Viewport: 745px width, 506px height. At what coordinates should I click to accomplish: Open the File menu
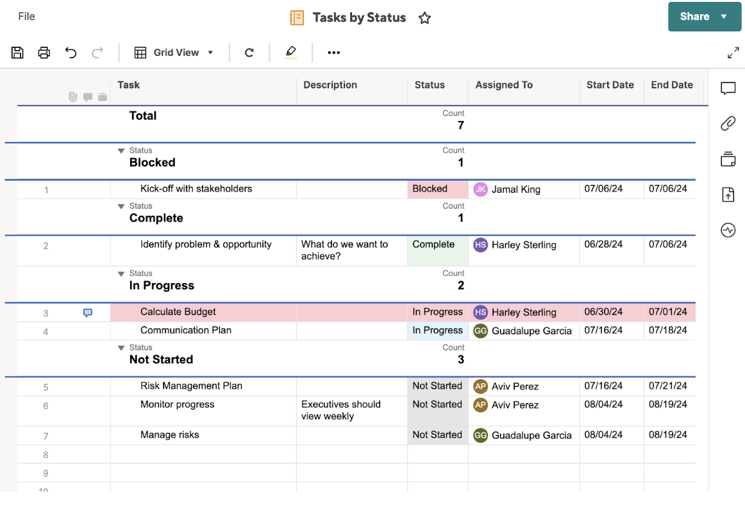coord(26,17)
